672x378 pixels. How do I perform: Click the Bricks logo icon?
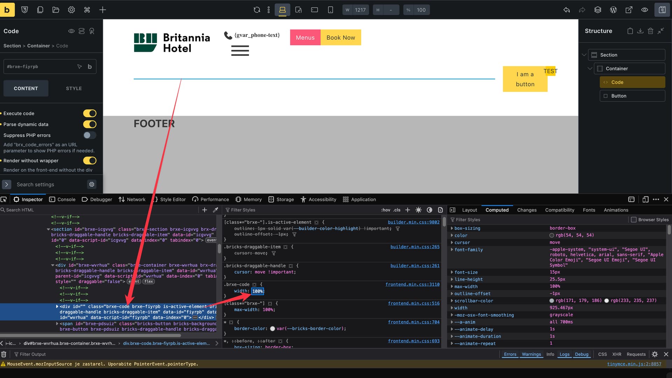point(7,10)
